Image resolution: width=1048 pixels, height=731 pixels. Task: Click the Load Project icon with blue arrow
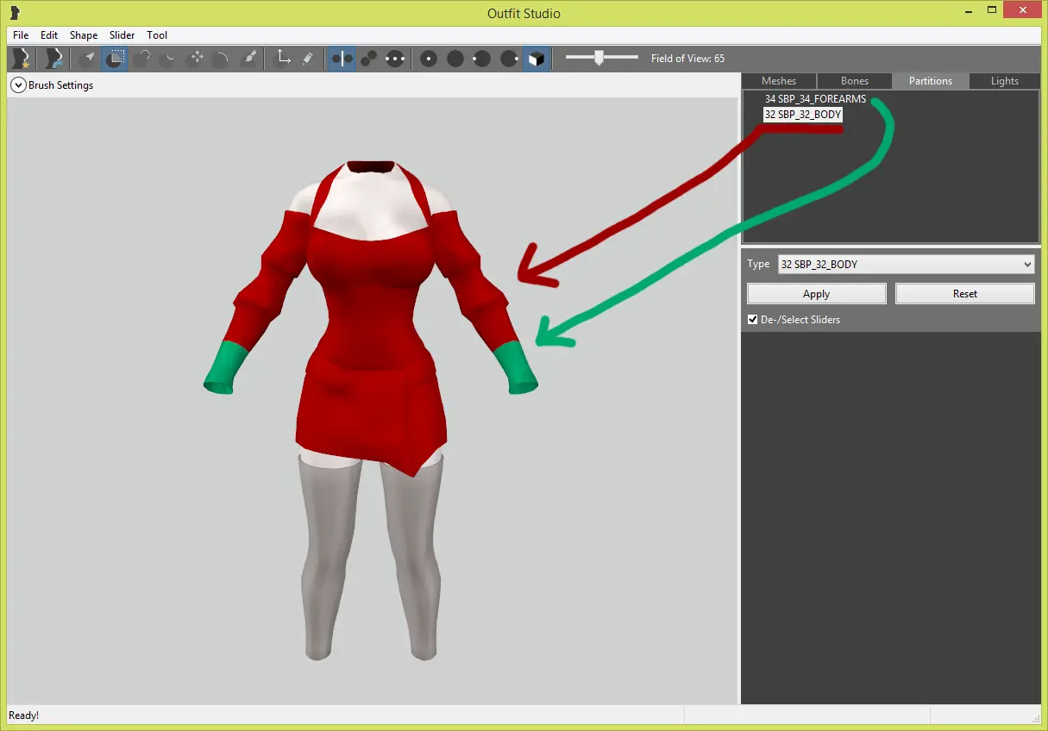[53, 59]
